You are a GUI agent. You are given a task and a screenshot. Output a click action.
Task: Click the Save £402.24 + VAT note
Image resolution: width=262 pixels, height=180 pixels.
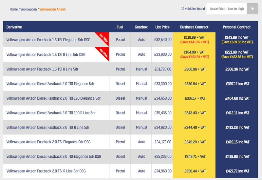click(x=195, y=57)
